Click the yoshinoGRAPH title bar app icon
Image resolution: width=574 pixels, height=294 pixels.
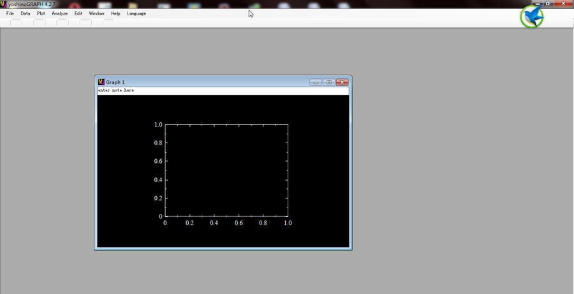[x=3, y=4]
